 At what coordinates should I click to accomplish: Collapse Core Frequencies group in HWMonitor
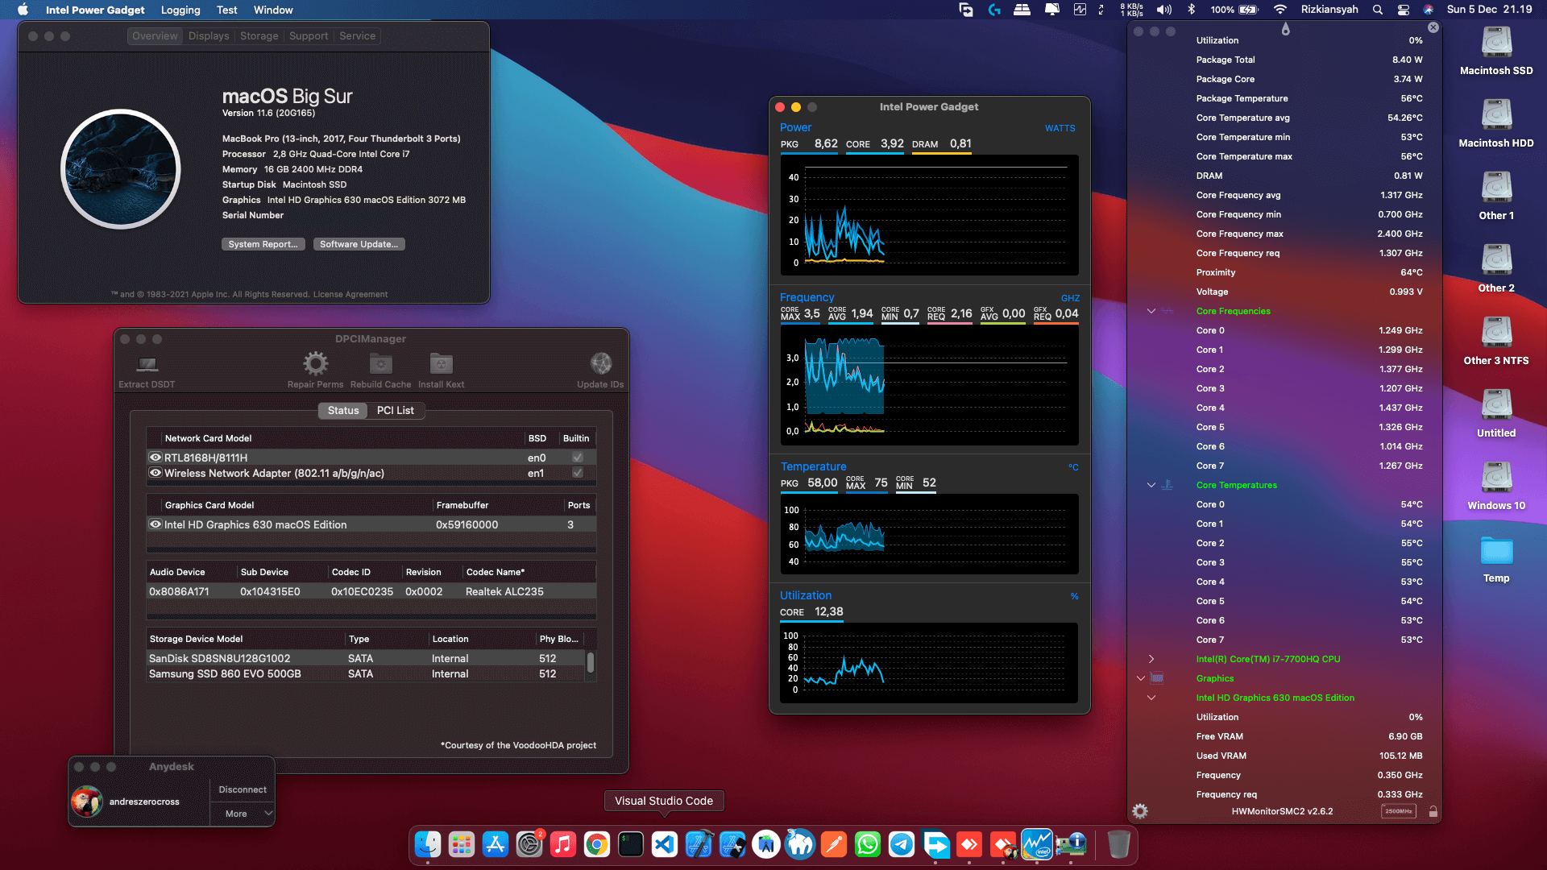coord(1151,311)
